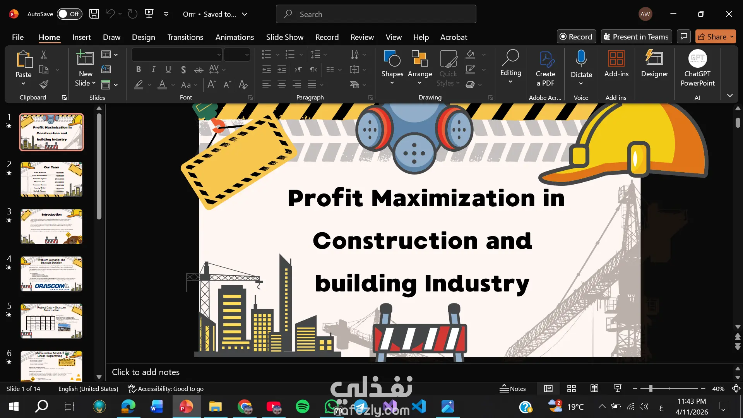
Task: Increase list indent level
Action: (x=282, y=70)
